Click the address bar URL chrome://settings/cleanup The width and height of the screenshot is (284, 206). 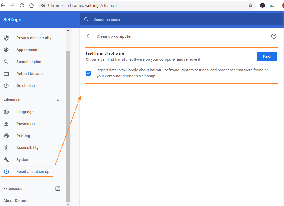click(92, 5)
